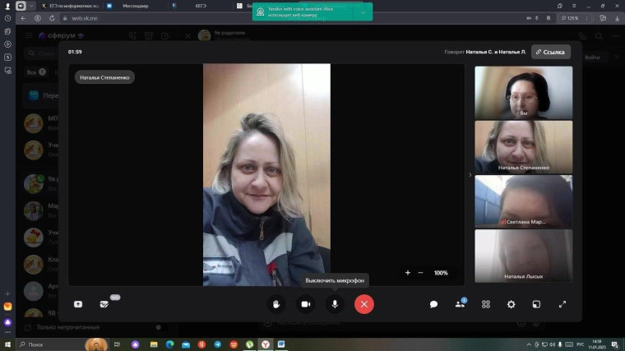Start screen sharing
This screenshot has height=351, width=625.
(x=78, y=304)
